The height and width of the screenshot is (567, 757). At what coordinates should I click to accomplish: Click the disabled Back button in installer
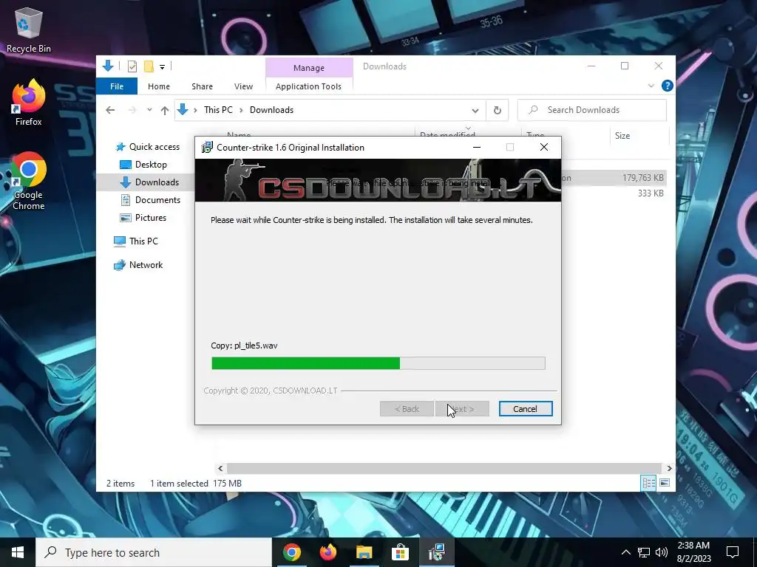click(x=407, y=409)
